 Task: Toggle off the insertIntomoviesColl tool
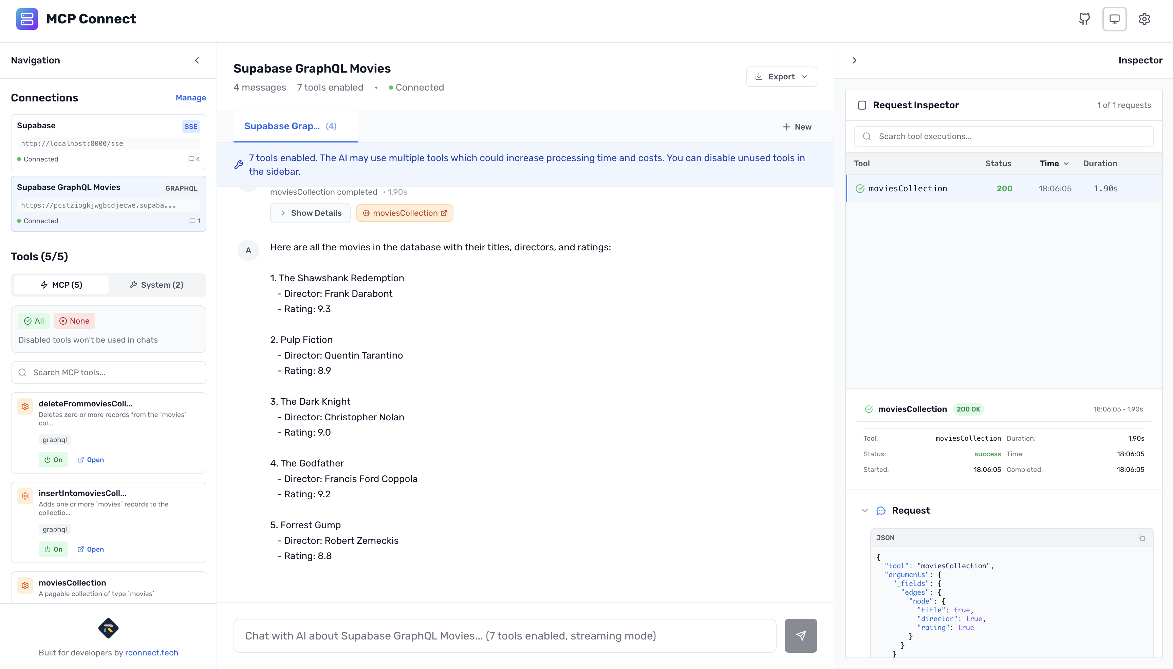pos(53,549)
